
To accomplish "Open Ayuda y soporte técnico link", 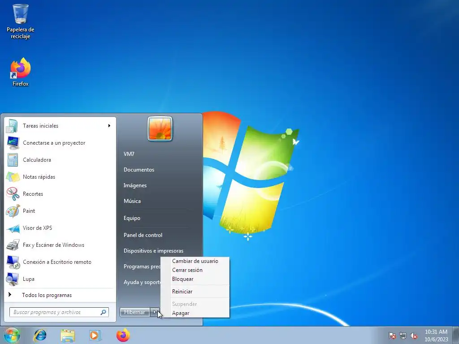I will (142, 282).
